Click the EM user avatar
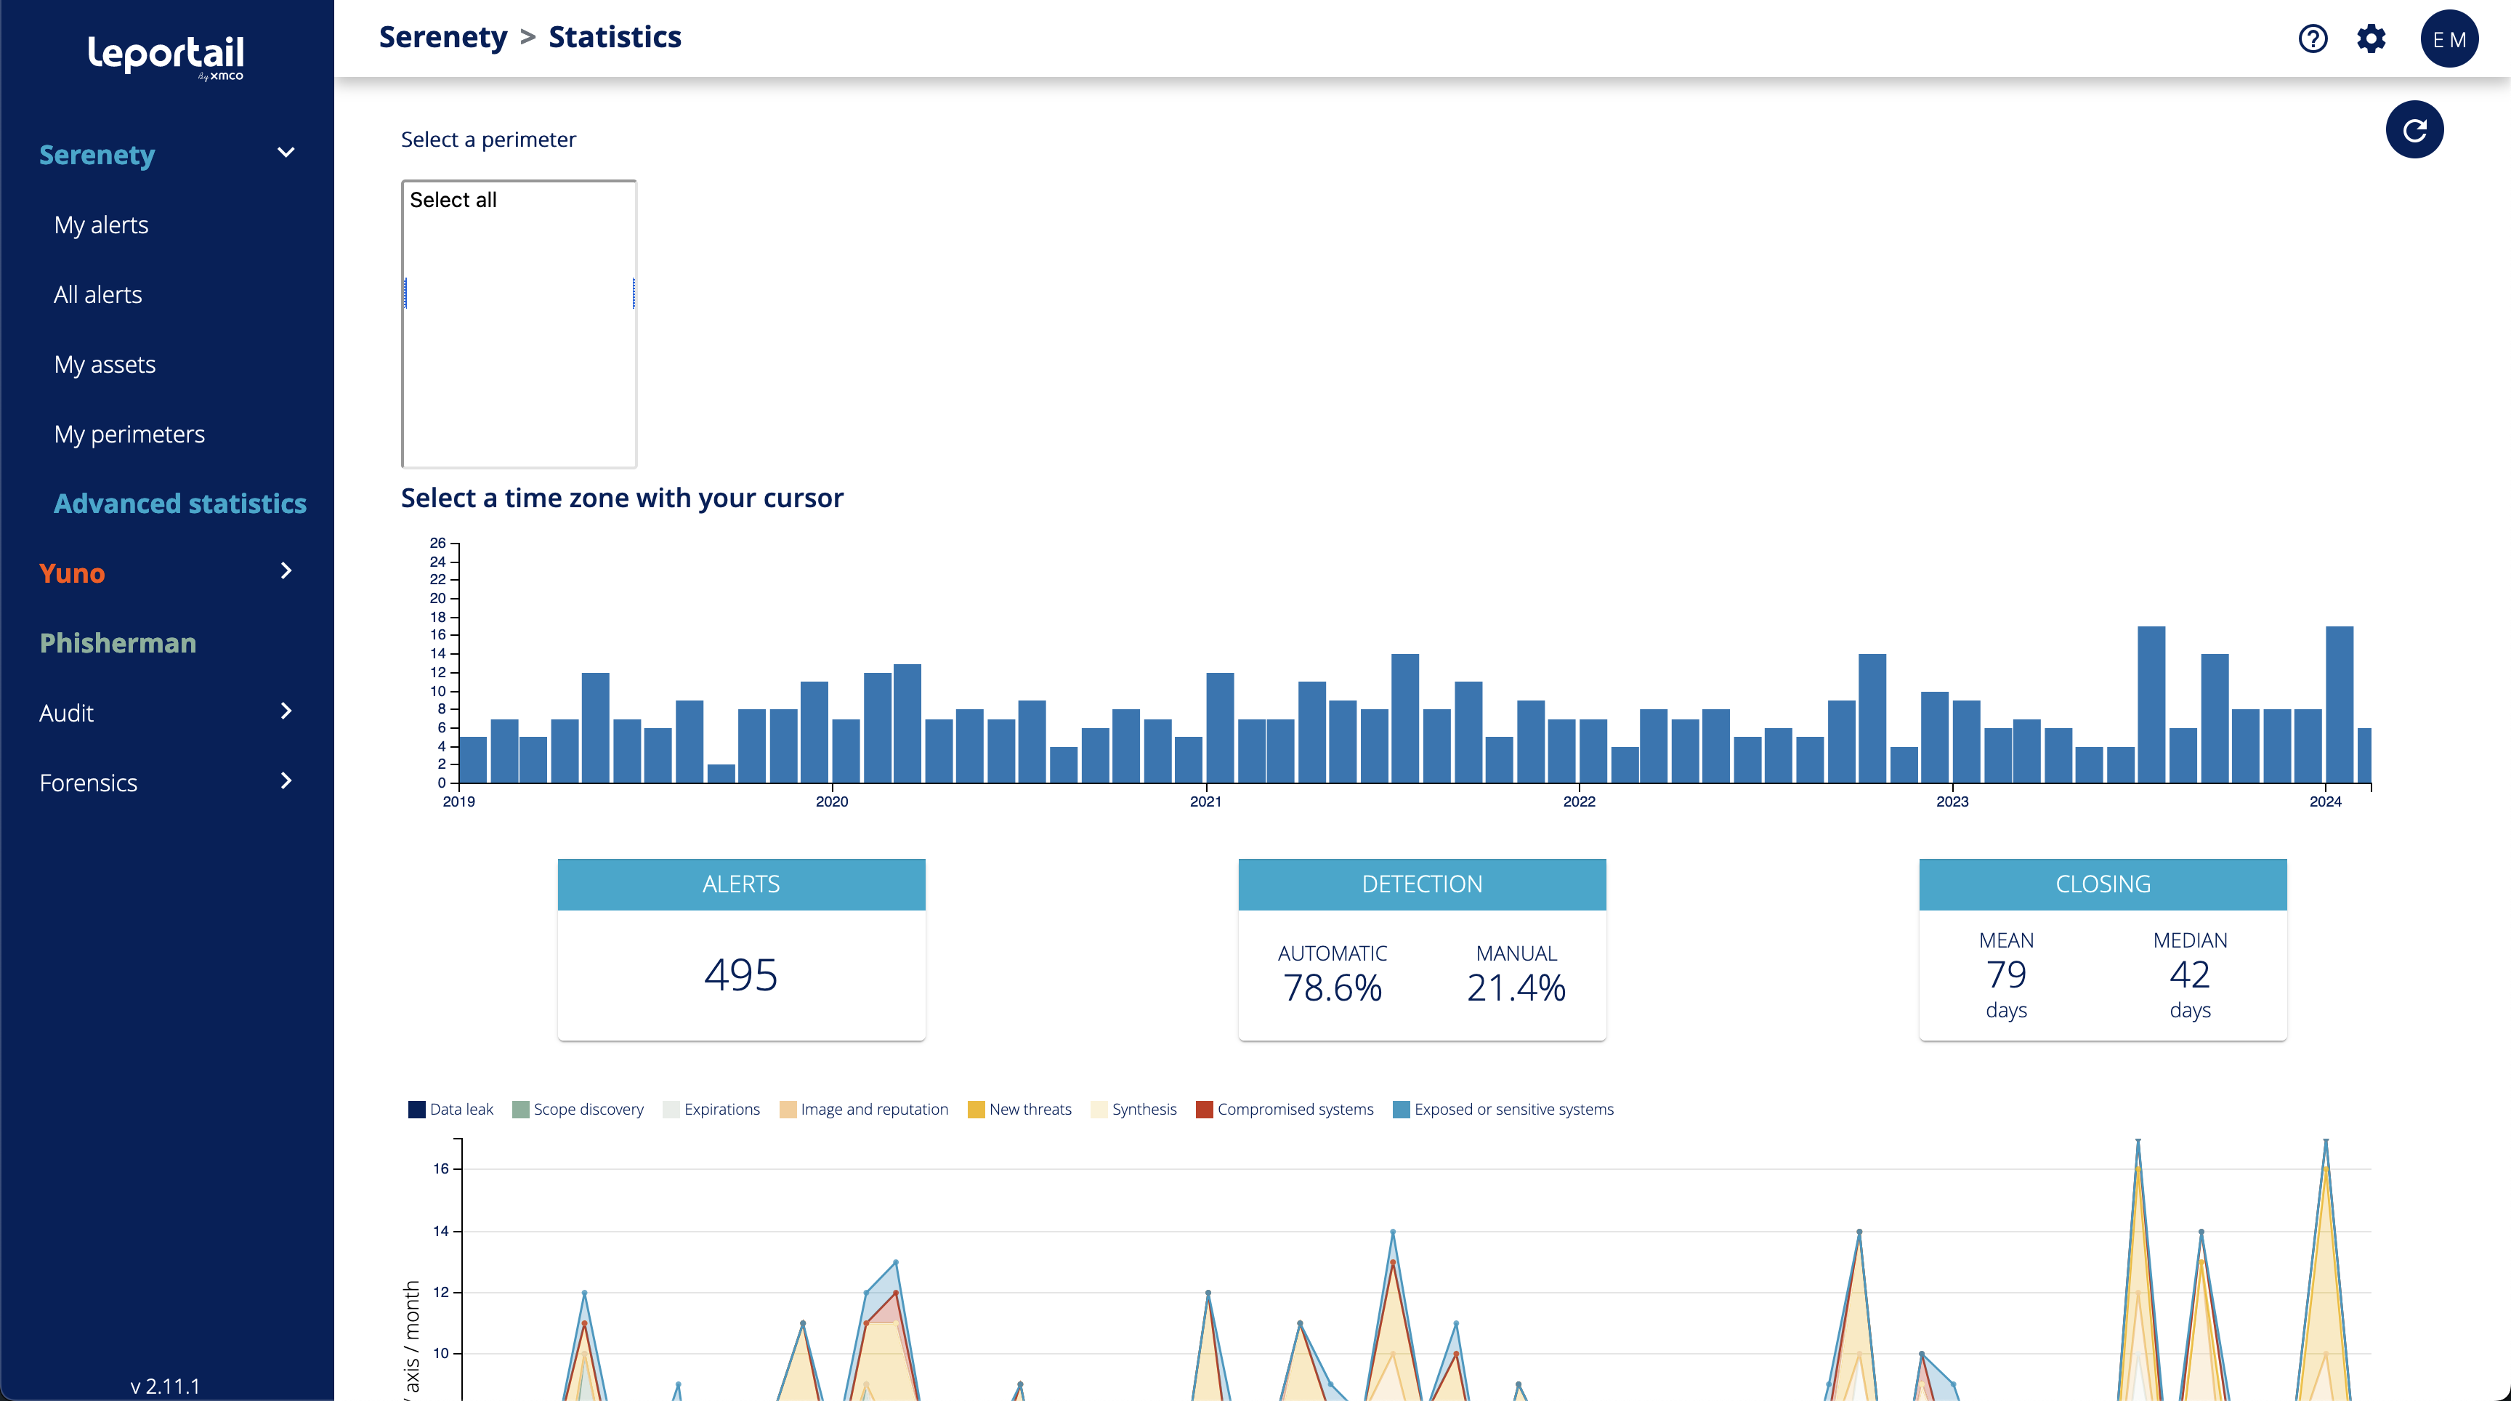Viewport: 2511px width, 1401px height. click(x=2449, y=39)
